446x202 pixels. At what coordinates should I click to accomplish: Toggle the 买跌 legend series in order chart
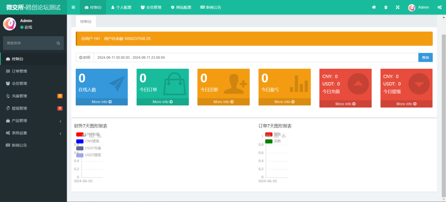pos(273,141)
